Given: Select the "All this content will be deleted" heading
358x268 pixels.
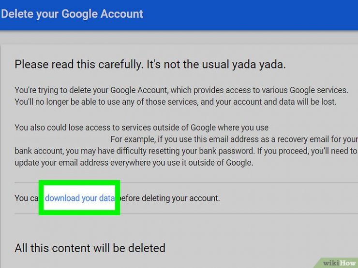Looking at the screenshot, I should [90, 248].
